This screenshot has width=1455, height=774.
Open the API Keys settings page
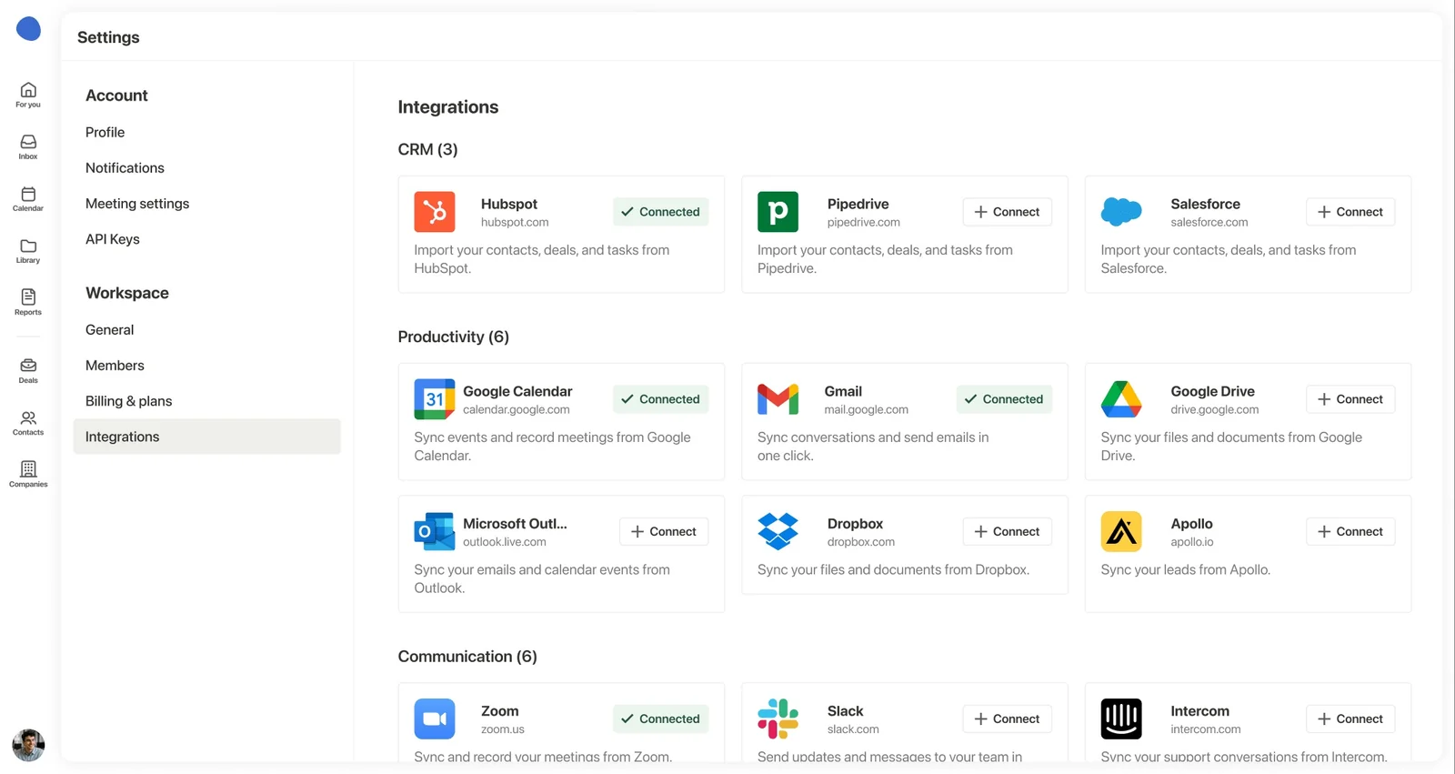[113, 239]
